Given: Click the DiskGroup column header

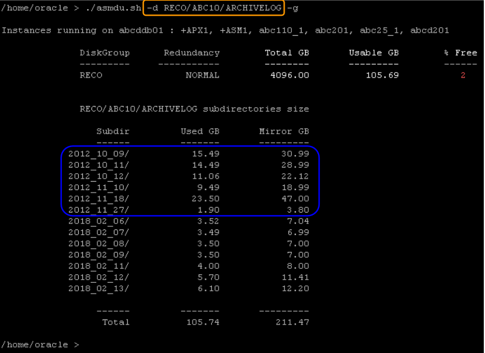Looking at the screenshot, I should (x=105, y=53).
